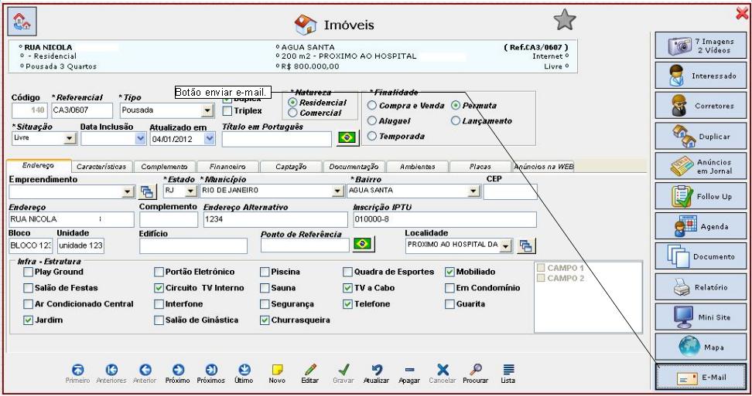Open the Situação dropdown showing Livre
The image size is (752, 396).
pos(70,138)
